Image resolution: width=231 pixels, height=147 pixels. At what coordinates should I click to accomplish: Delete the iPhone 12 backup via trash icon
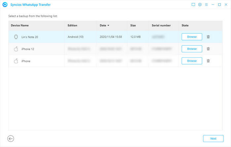click(x=208, y=49)
